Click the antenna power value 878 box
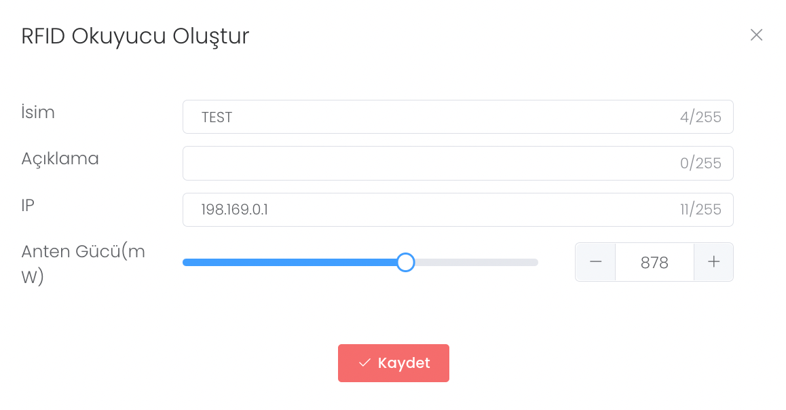Viewport: 786px width, 410px height. (x=654, y=262)
